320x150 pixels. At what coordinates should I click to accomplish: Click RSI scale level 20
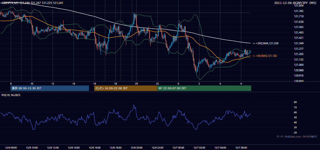295,132
